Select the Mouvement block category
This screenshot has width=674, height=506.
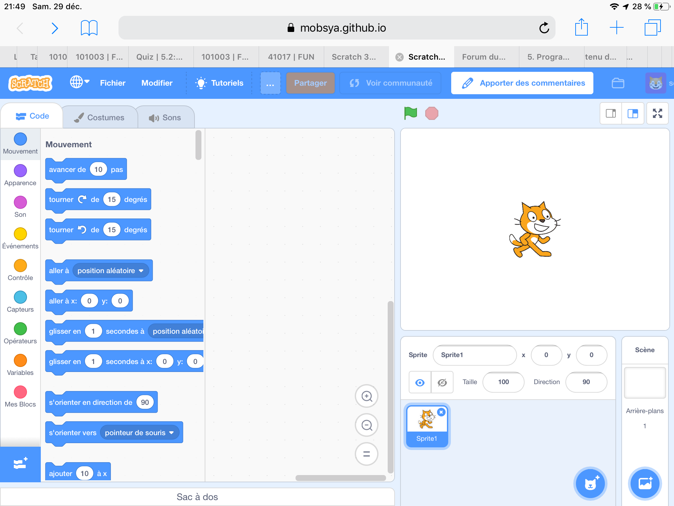20,144
